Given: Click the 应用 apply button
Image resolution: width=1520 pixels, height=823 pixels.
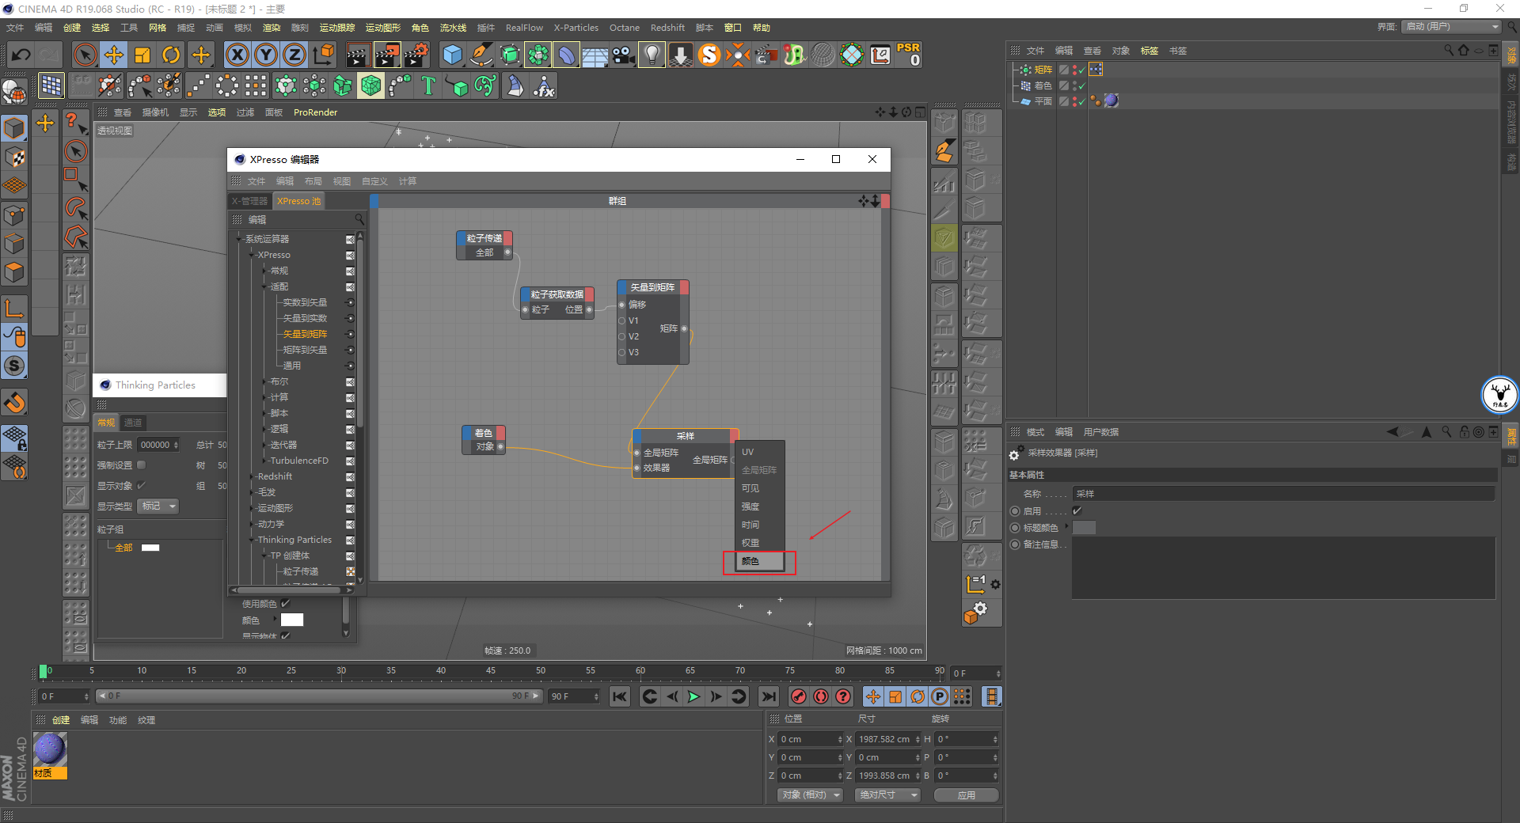Looking at the screenshot, I should coord(966,795).
